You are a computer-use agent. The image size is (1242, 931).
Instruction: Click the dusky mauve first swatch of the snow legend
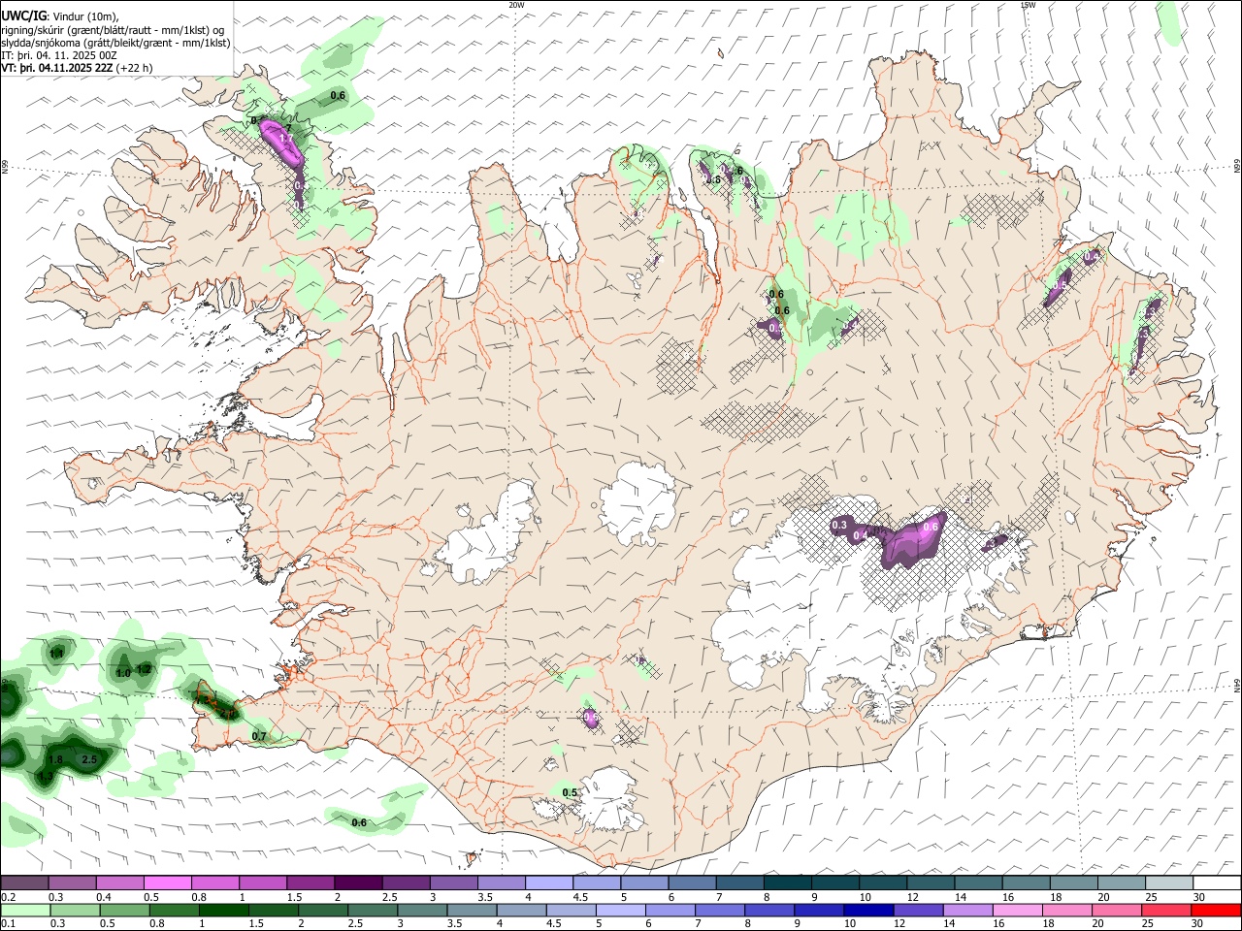pos(25,883)
